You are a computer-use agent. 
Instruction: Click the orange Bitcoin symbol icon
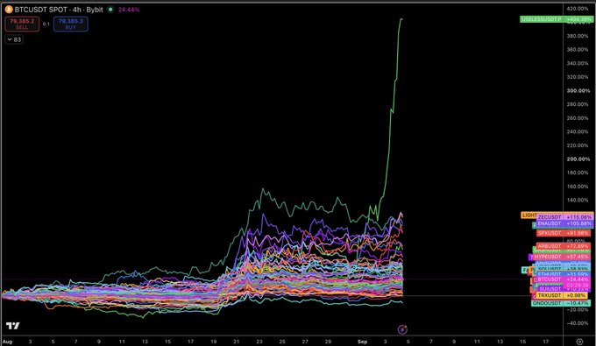(x=9, y=10)
